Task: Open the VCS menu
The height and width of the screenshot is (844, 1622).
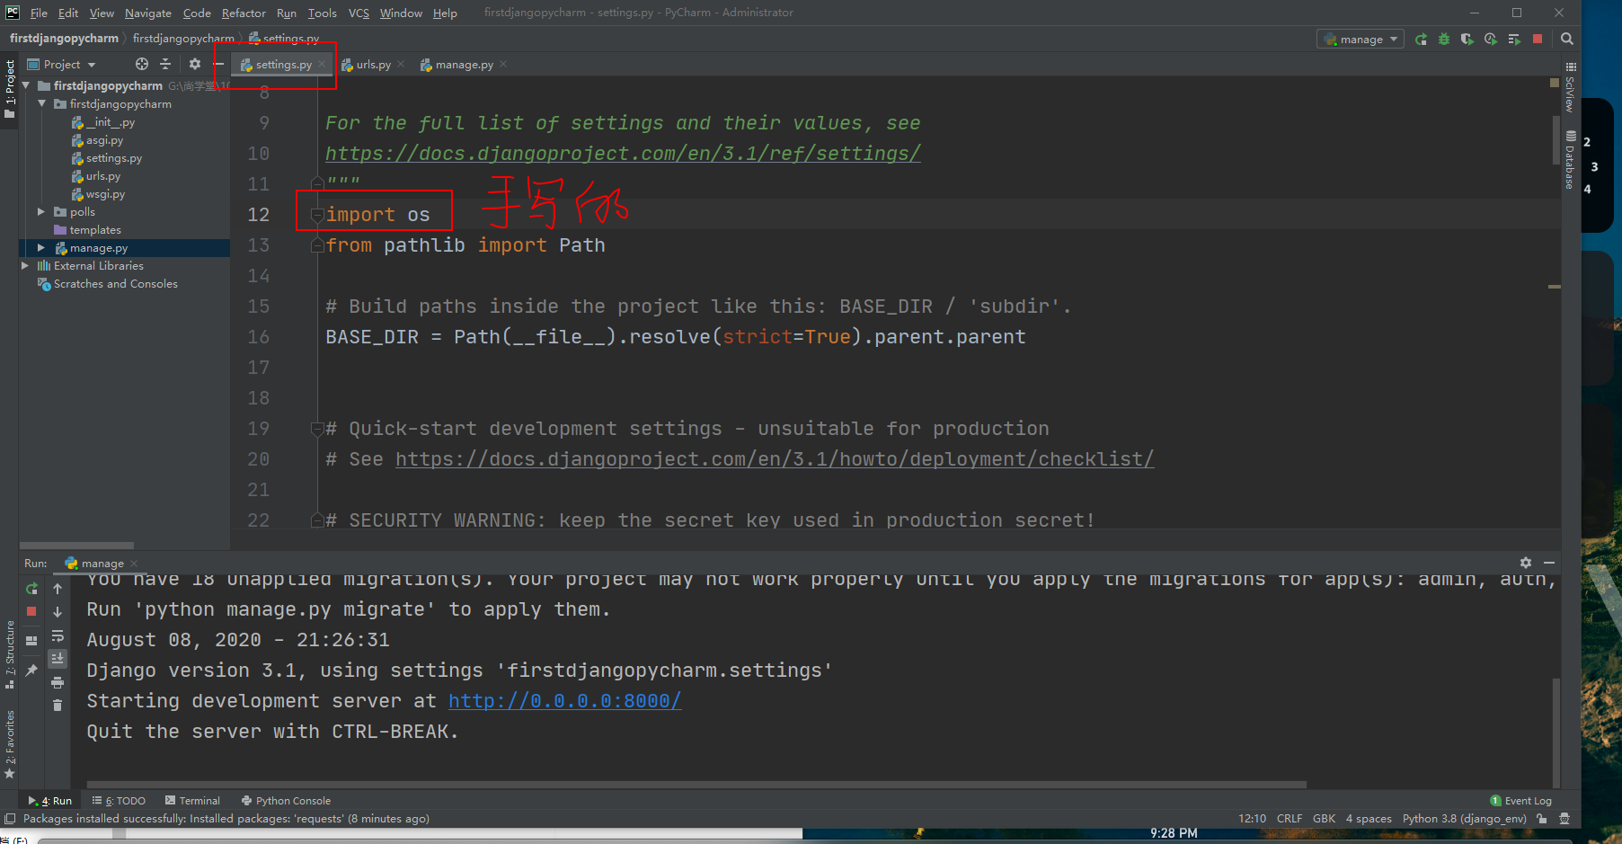Action: point(359,13)
